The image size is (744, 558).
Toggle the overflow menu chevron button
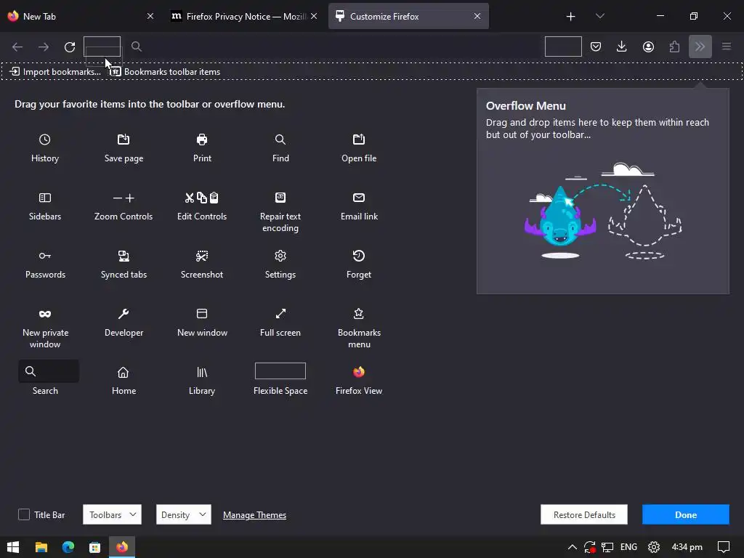(x=700, y=46)
